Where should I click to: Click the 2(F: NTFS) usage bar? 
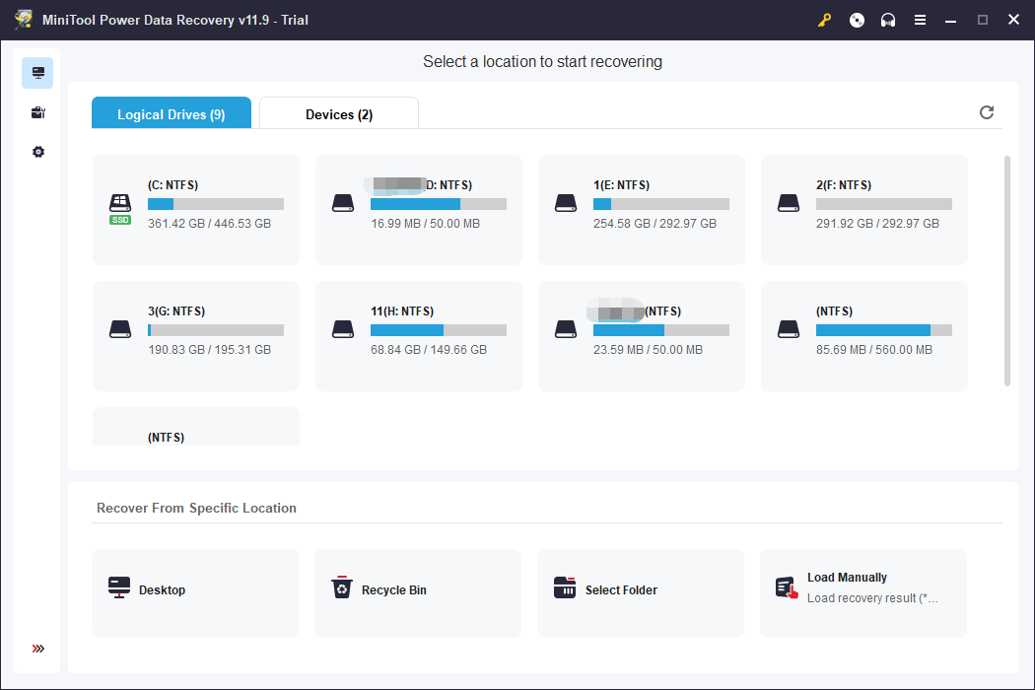coord(884,204)
